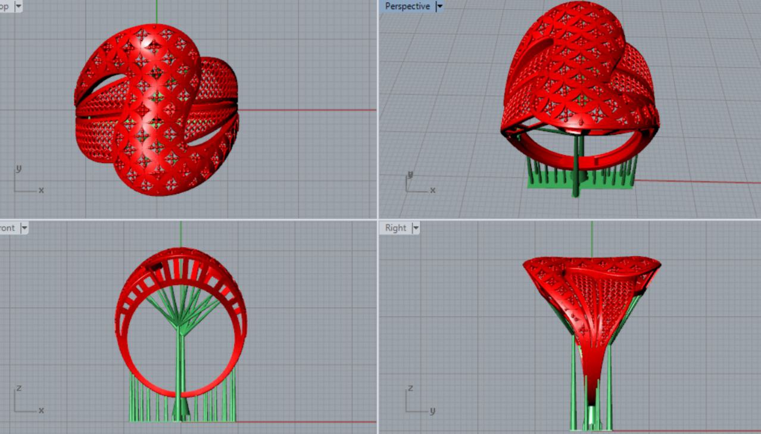Open the Front viewport dropdown arrow
Image resolution: width=761 pixels, height=434 pixels.
[24, 228]
